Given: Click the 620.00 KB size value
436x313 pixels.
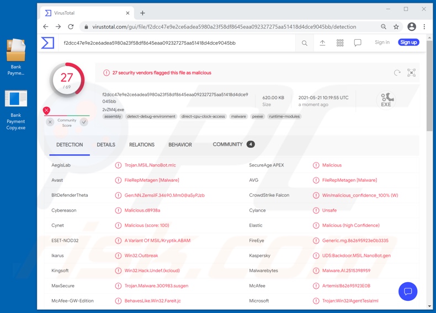Looking at the screenshot, I should click(x=273, y=98).
